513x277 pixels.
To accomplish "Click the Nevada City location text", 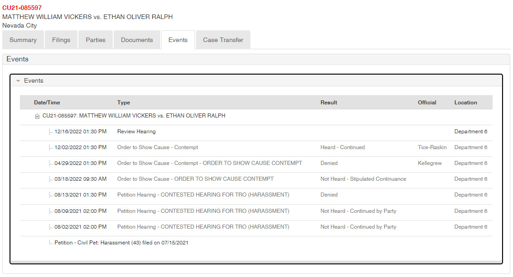I will 19,25.
